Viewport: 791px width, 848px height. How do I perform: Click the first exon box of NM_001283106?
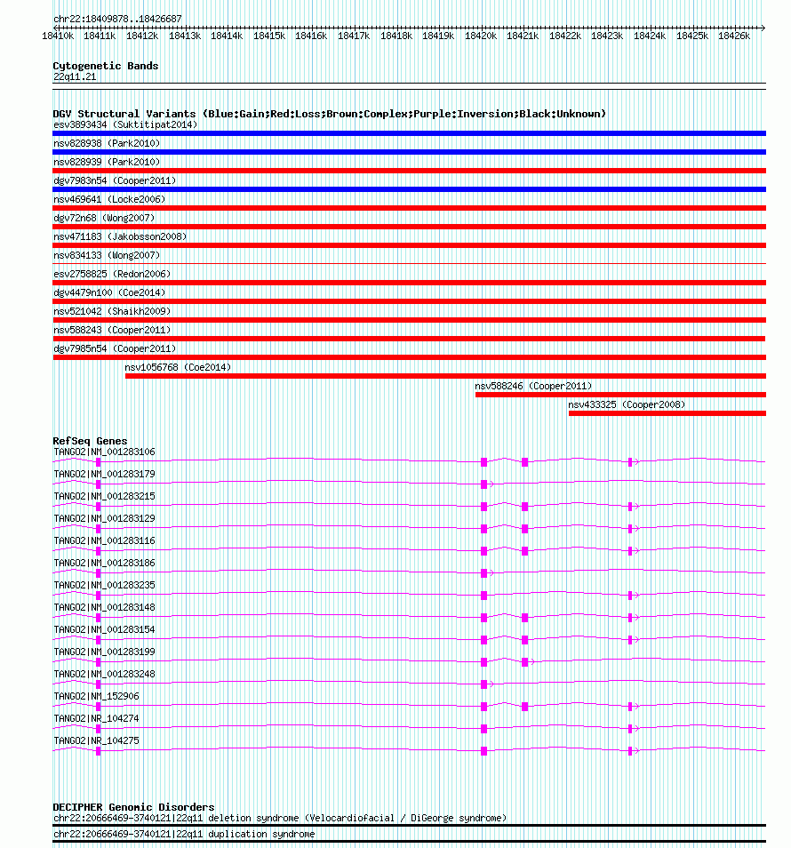tap(98, 462)
